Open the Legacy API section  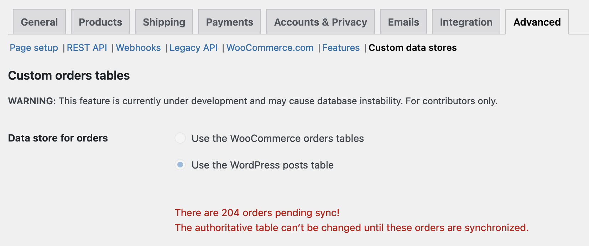pyautogui.click(x=193, y=48)
